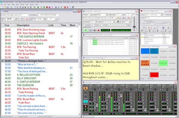Click the Cuelist edit cue button
Screen dimensions: 179x118
21,19
